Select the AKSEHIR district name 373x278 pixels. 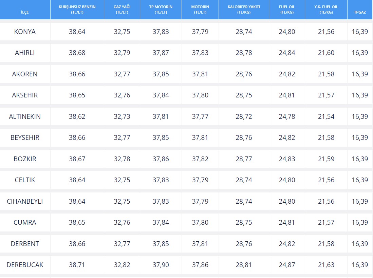pyautogui.click(x=25, y=95)
